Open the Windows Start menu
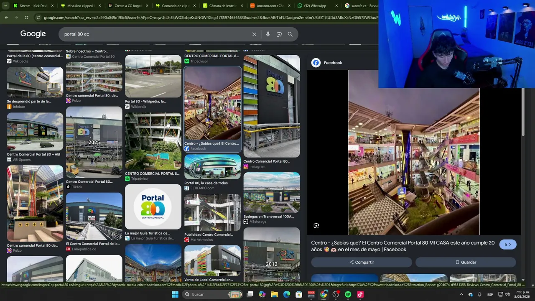This screenshot has height=301, width=535. point(175,294)
